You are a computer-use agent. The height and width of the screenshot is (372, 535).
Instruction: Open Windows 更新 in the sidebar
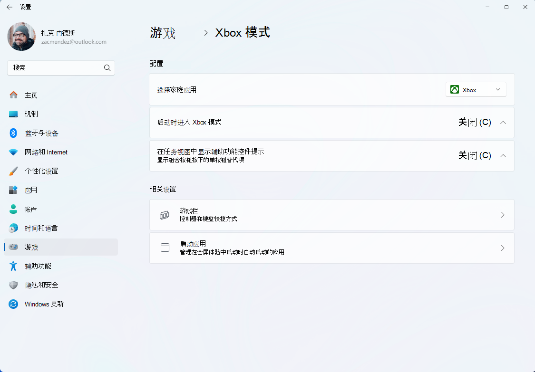click(61, 304)
